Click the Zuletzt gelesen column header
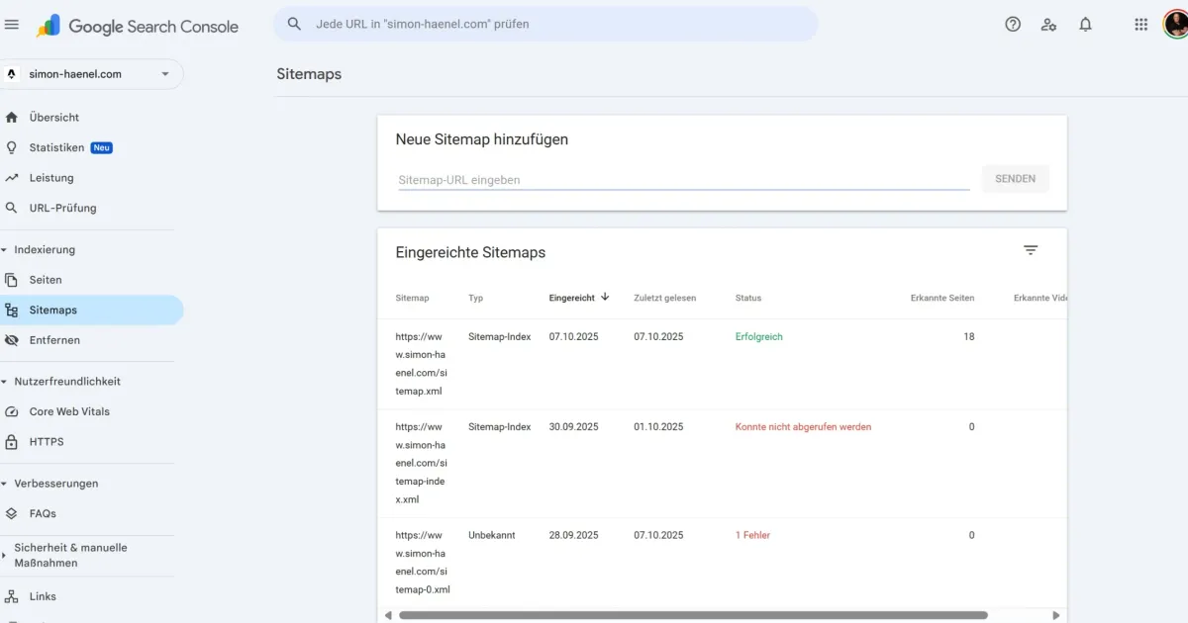The image size is (1188, 623). (665, 298)
